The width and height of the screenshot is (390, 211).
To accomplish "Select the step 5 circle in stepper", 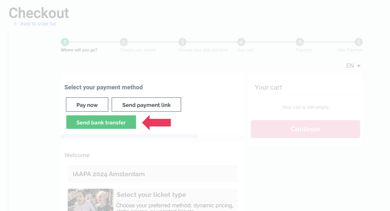I will pos(300,42).
